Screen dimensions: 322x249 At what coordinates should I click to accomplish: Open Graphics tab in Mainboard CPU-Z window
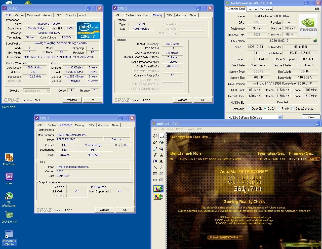103,125
